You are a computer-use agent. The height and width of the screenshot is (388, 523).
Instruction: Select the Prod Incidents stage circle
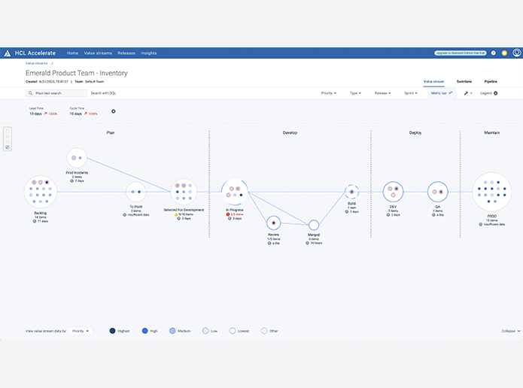pyautogui.click(x=78, y=159)
